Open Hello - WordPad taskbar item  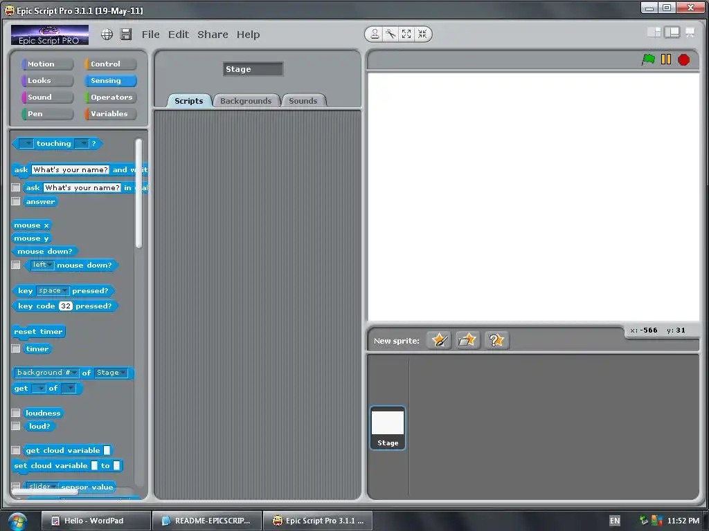(96, 521)
